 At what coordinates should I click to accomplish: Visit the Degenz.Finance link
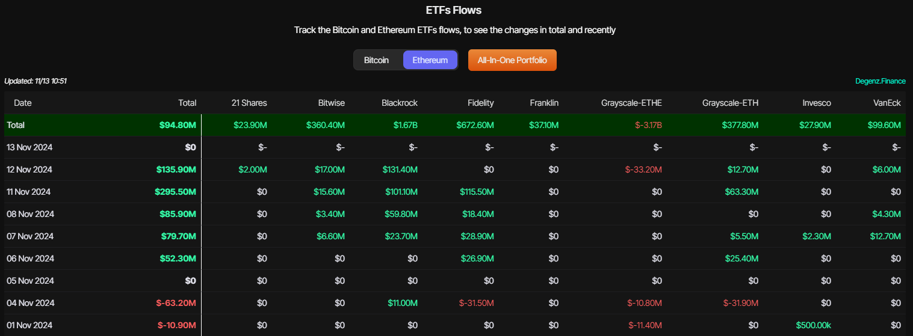(881, 81)
